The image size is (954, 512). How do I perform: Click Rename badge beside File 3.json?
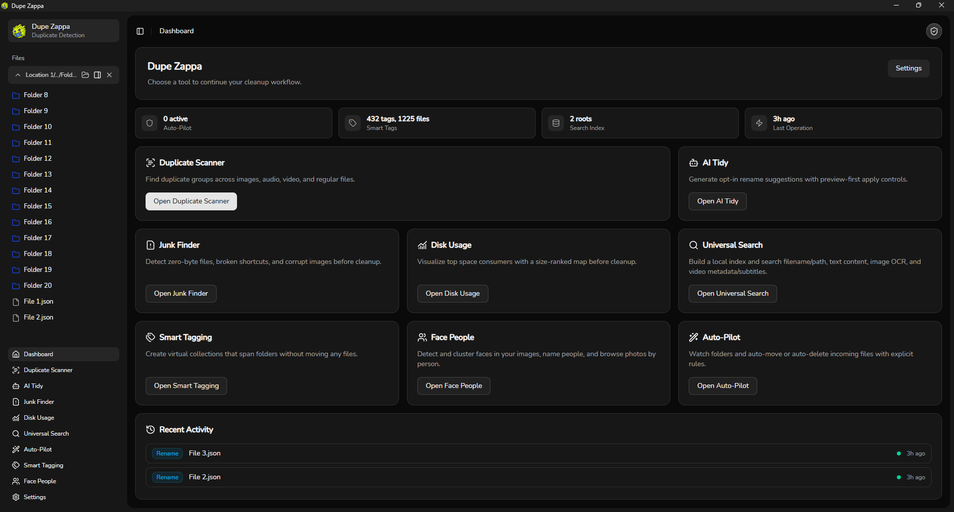coord(167,453)
